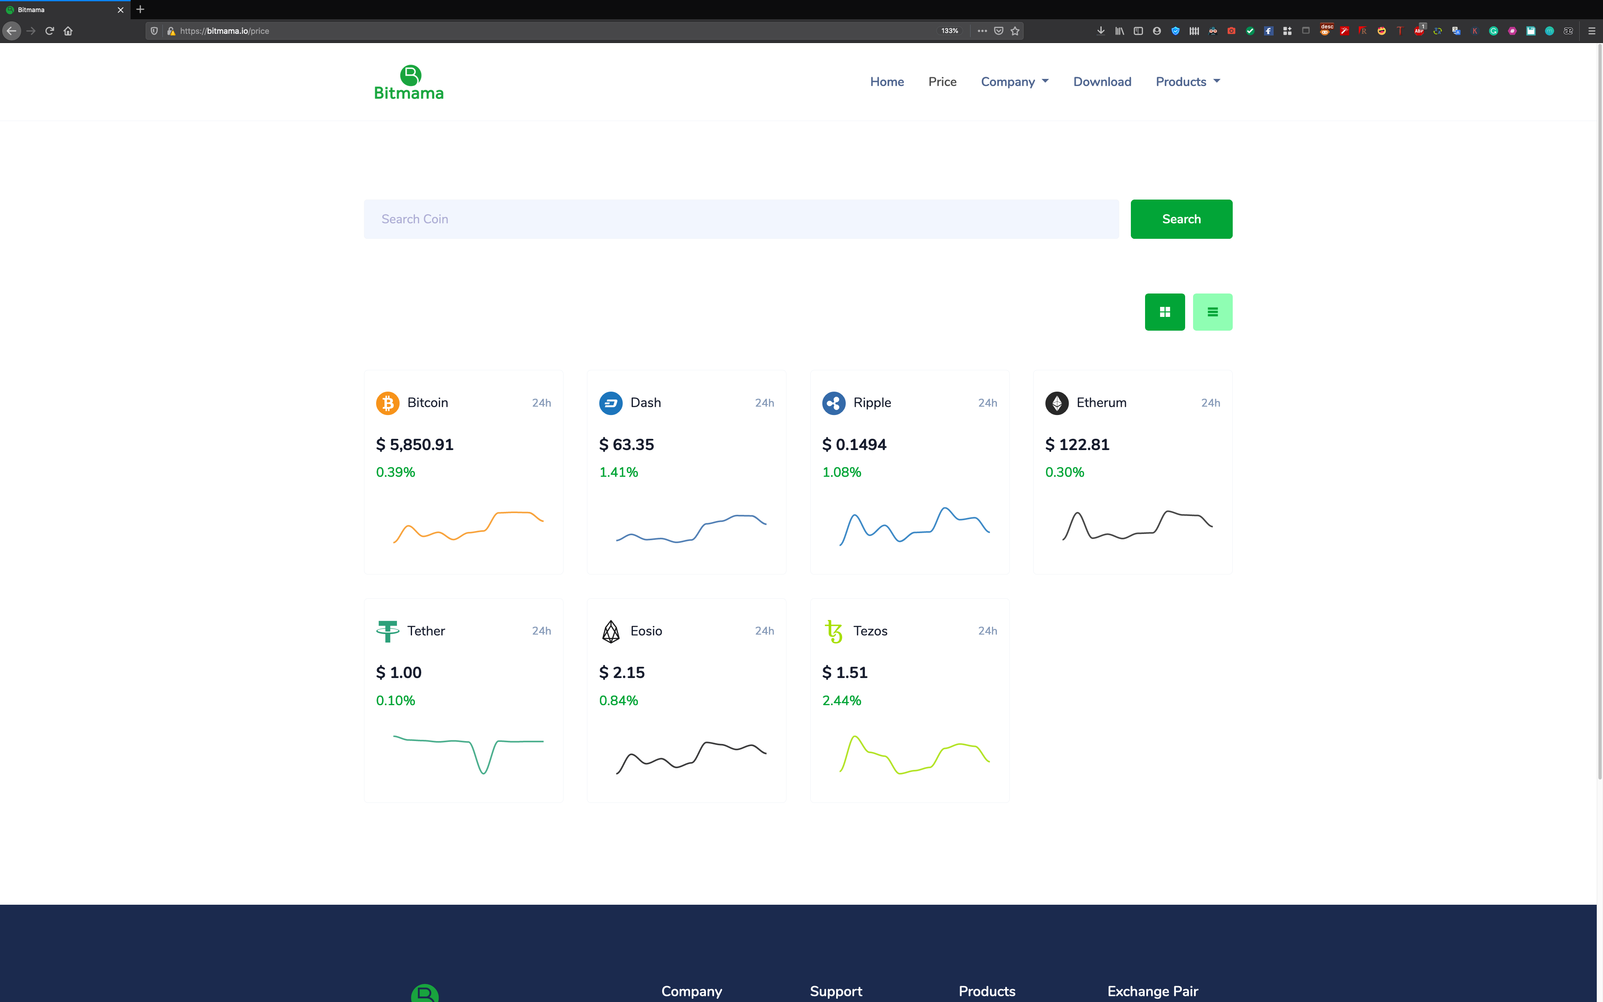Screen dimensions: 1603x1002
Task: Click the Price nav link
Action: point(942,81)
